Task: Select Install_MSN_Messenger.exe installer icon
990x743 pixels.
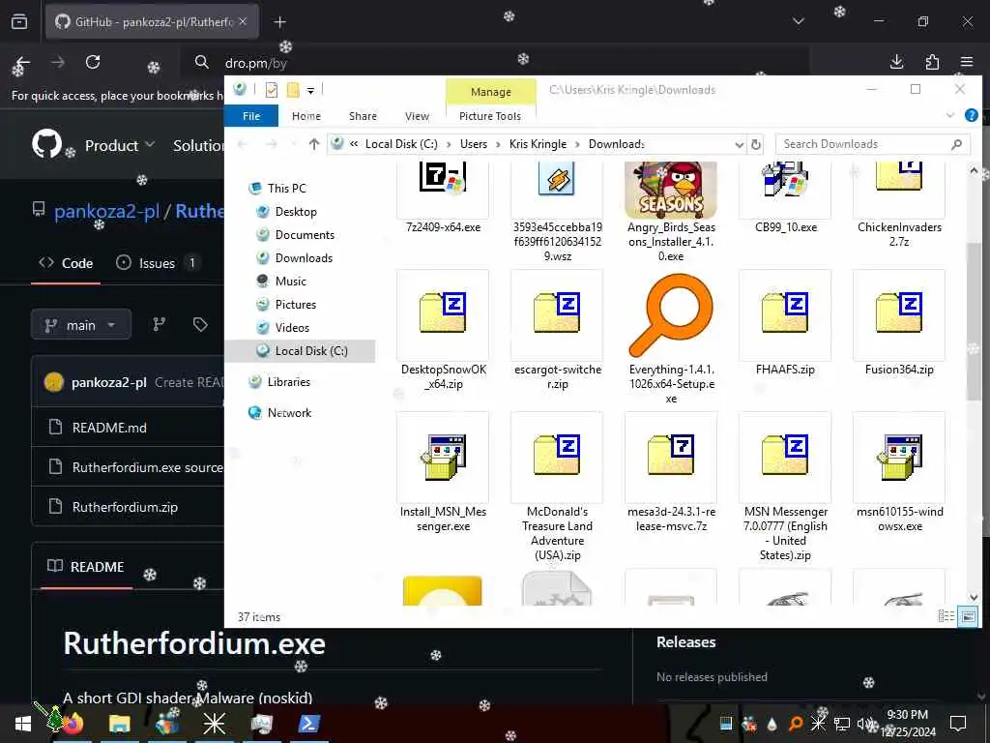Action: click(x=443, y=457)
